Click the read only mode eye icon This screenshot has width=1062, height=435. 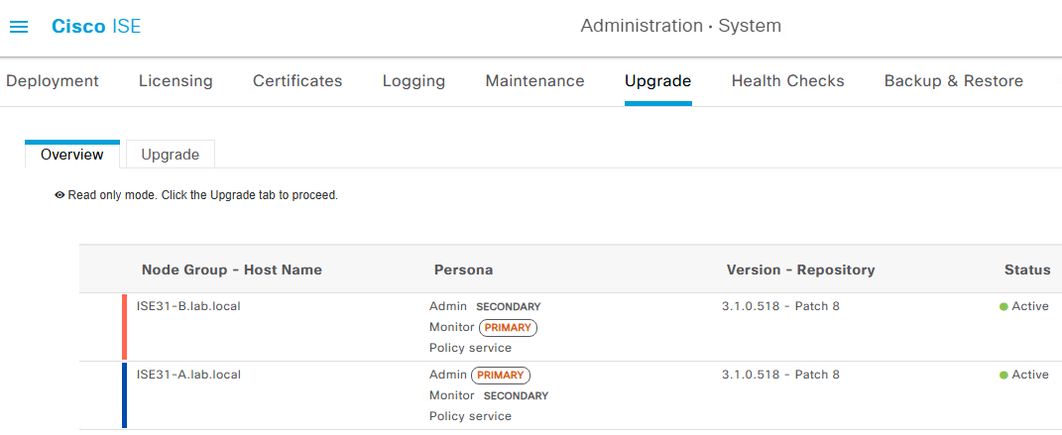(59, 195)
